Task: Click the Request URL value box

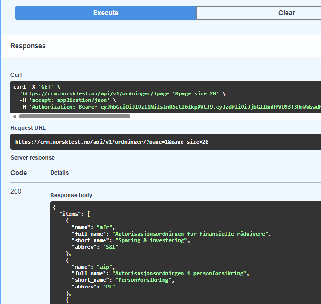Action: 165,142
